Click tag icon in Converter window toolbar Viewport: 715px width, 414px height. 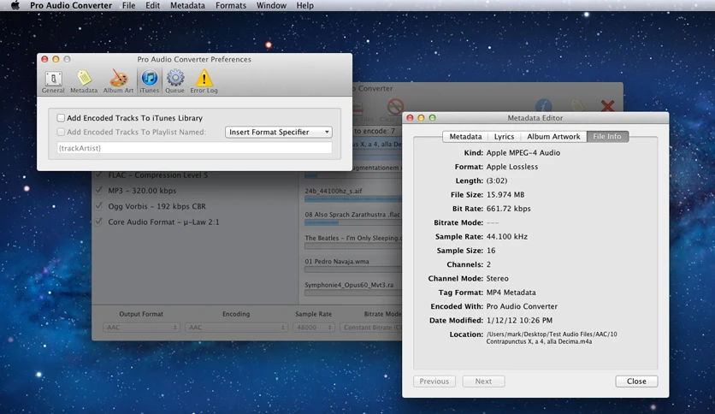578,106
